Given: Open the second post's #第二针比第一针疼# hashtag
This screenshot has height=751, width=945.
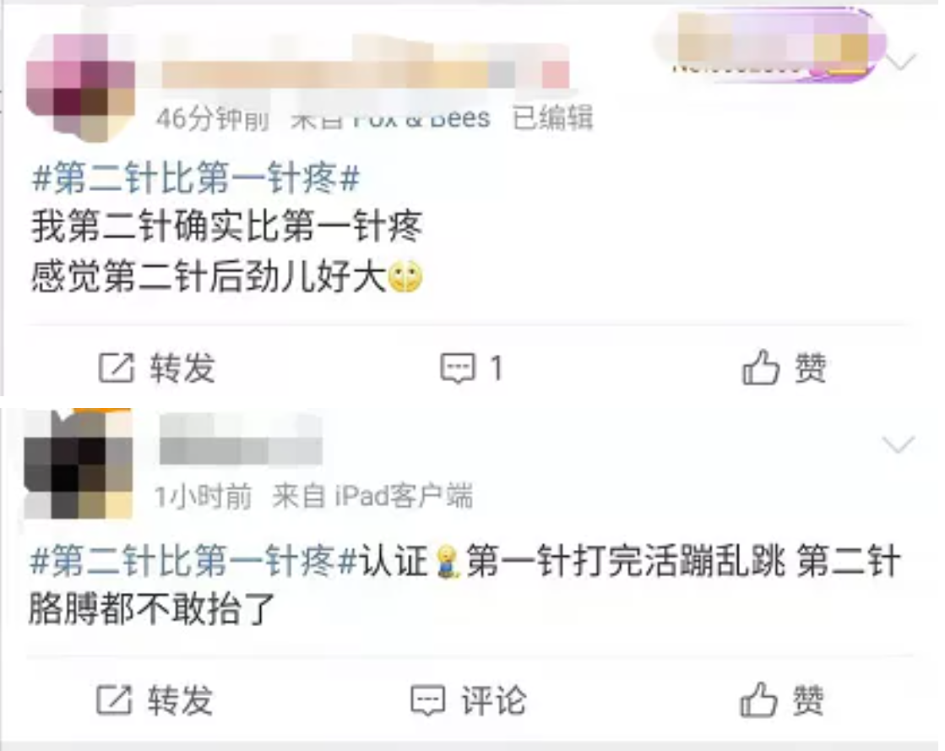Looking at the screenshot, I should point(194,561).
